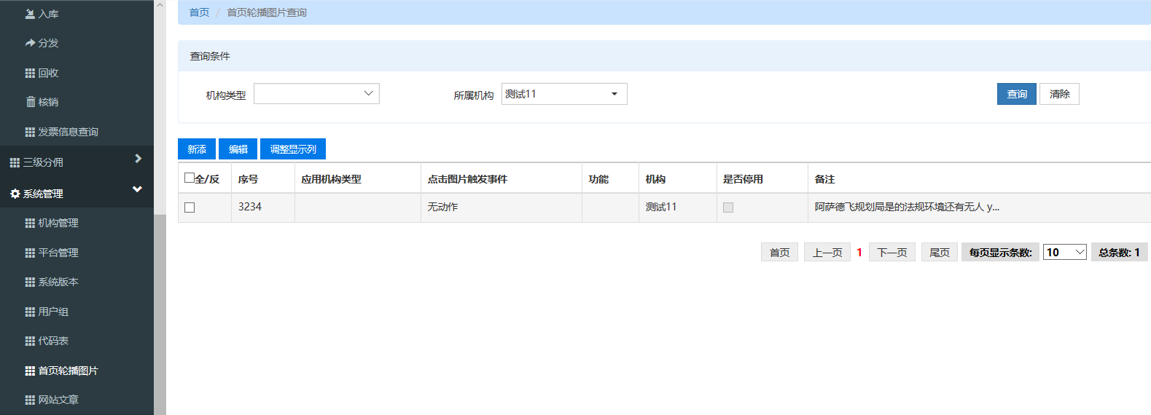Click the 用户组 grid icon

tap(30, 312)
